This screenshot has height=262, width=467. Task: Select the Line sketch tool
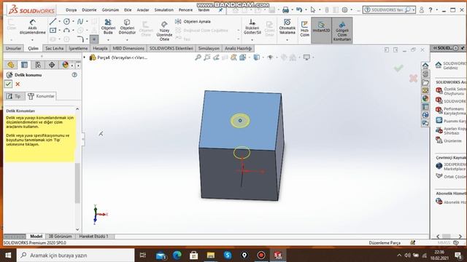pos(53,21)
